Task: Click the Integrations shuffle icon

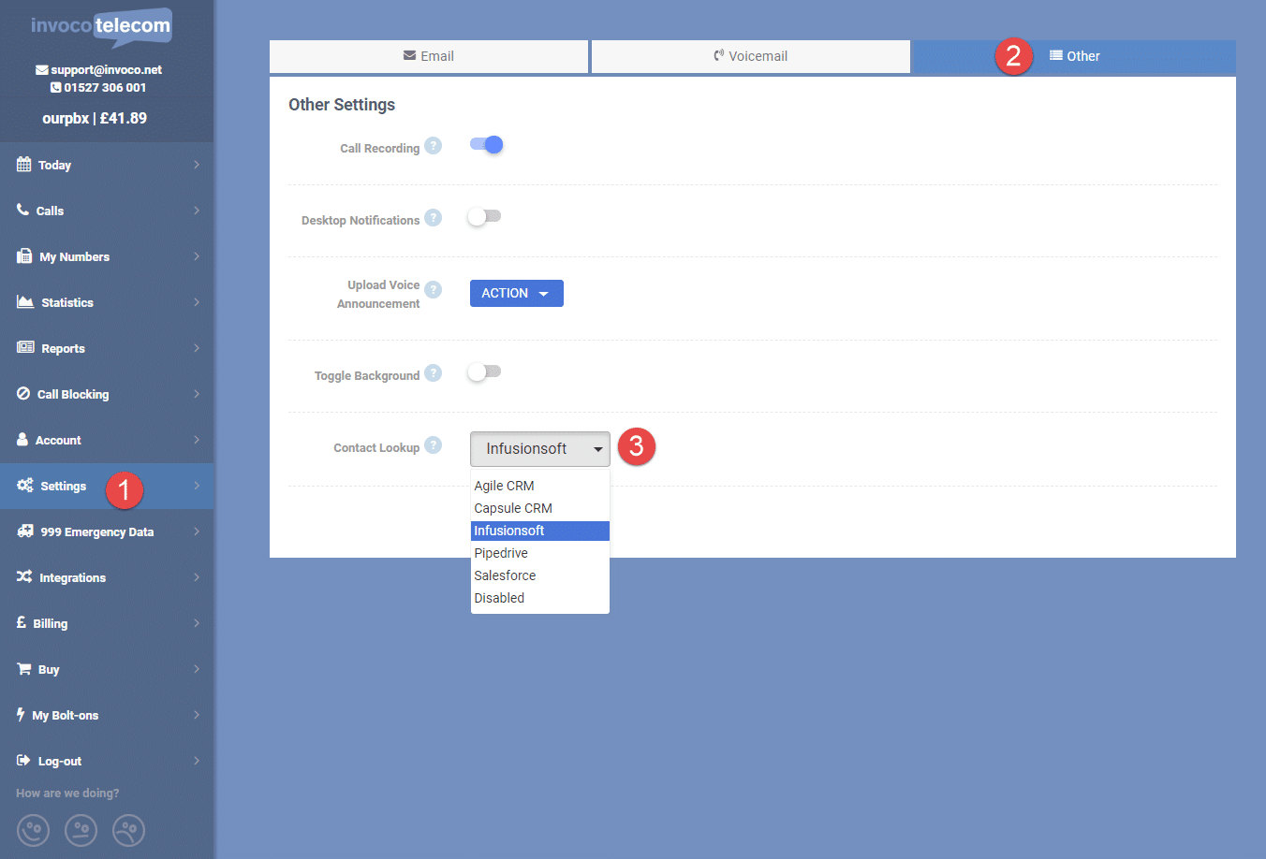Action: point(24,576)
